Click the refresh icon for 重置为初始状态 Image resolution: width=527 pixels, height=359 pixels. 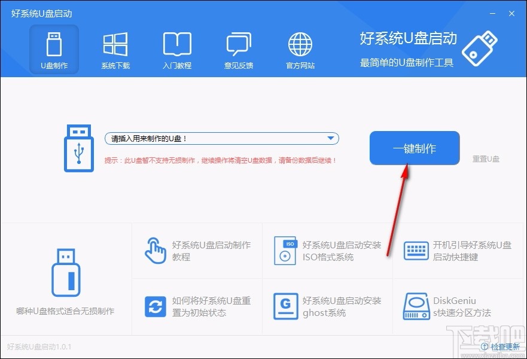pyautogui.click(x=156, y=306)
